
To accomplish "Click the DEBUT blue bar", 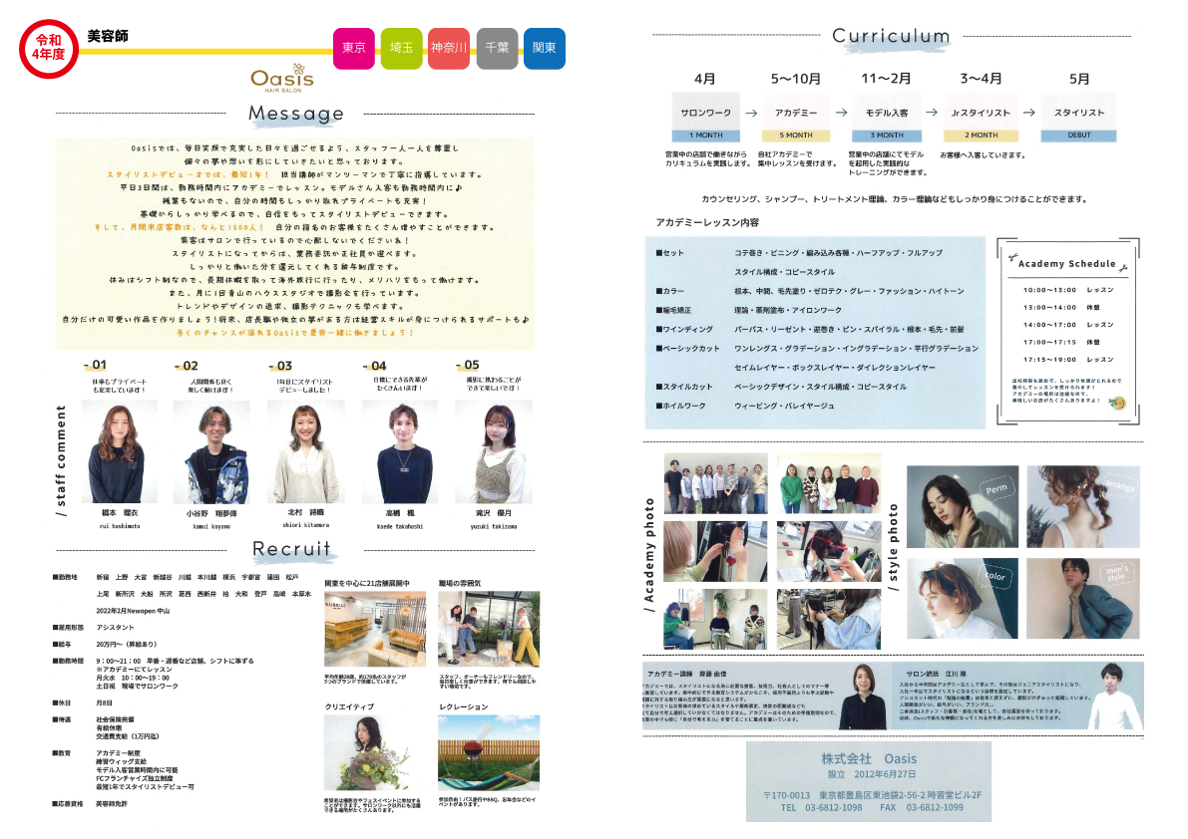I will (1079, 136).
